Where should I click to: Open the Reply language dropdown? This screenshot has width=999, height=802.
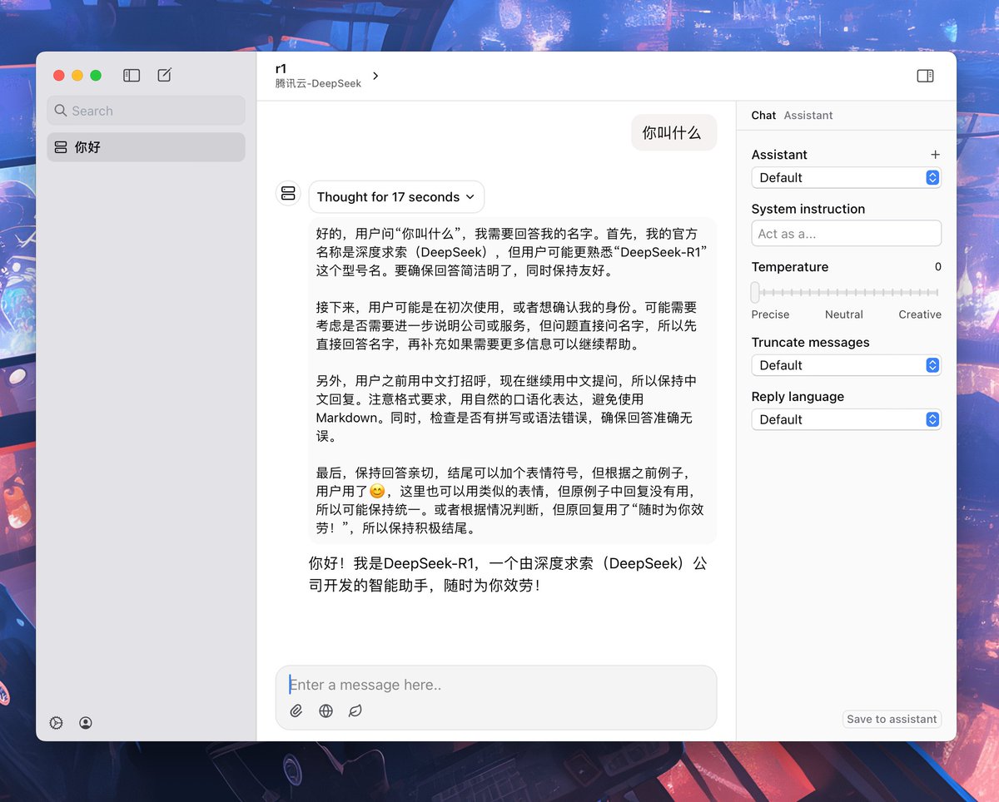[846, 419]
